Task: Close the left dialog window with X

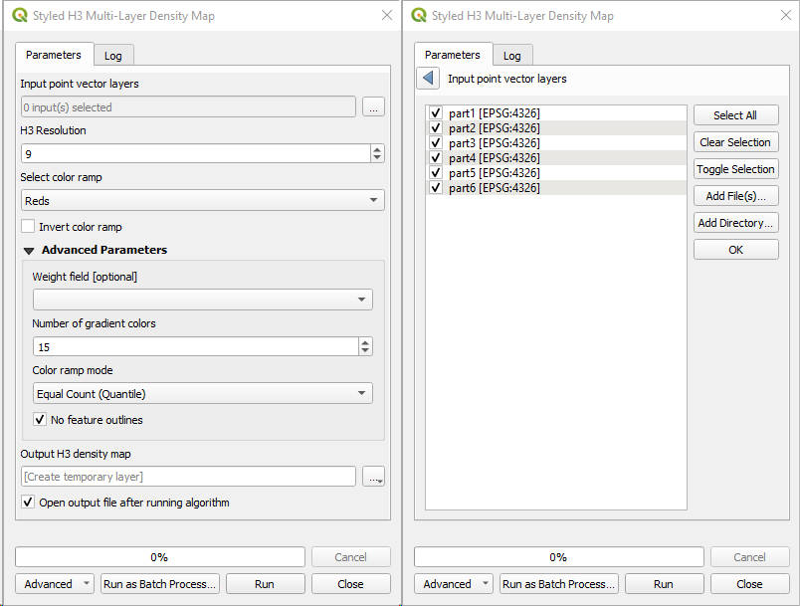Action: point(387,15)
